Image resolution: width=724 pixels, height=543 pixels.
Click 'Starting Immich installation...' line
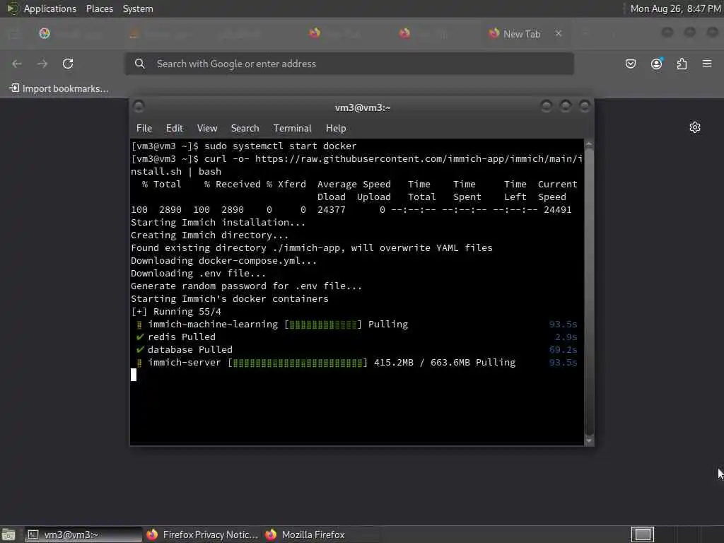pyautogui.click(x=218, y=223)
